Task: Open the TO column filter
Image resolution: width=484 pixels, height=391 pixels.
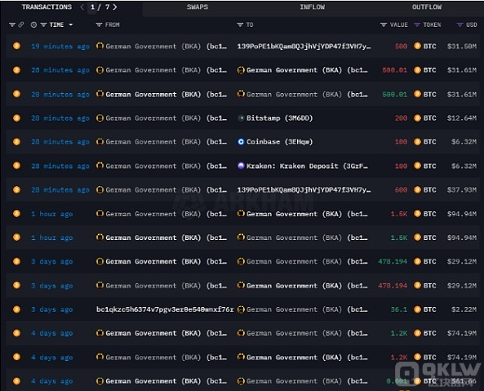Action: pyautogui.click(x=240, y=24)
